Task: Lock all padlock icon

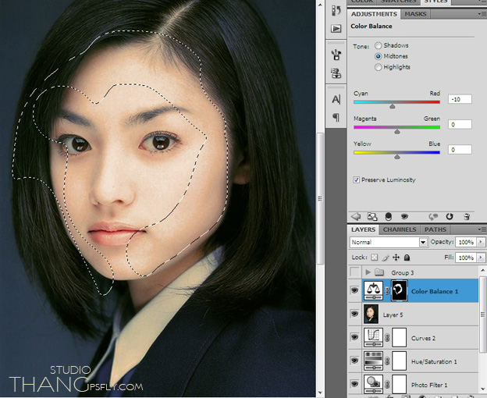Action: coord(407,258)
